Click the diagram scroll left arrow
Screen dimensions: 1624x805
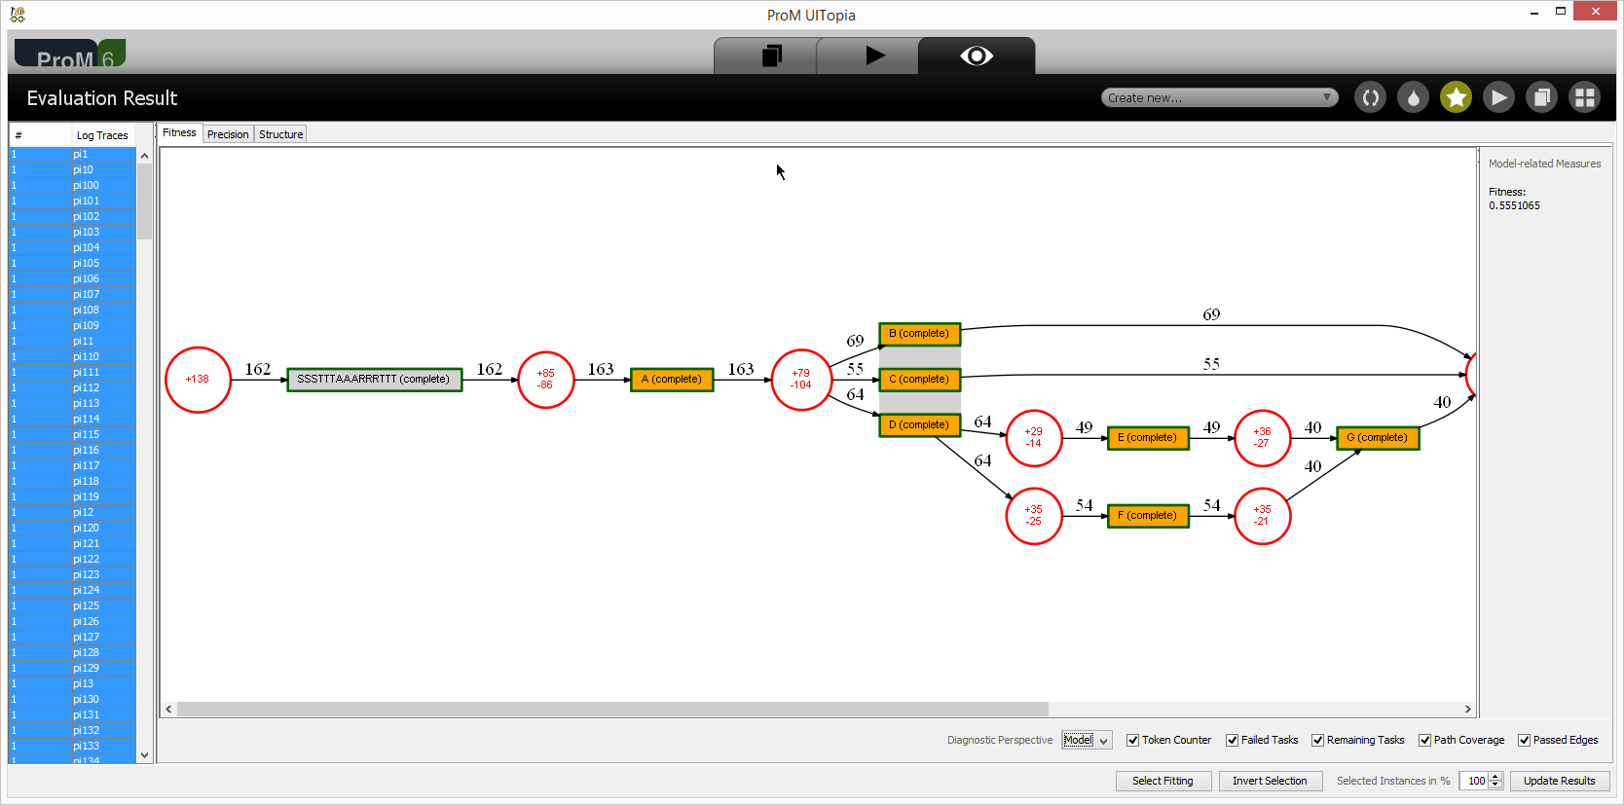pyautogui.click(x=168, y=709)
